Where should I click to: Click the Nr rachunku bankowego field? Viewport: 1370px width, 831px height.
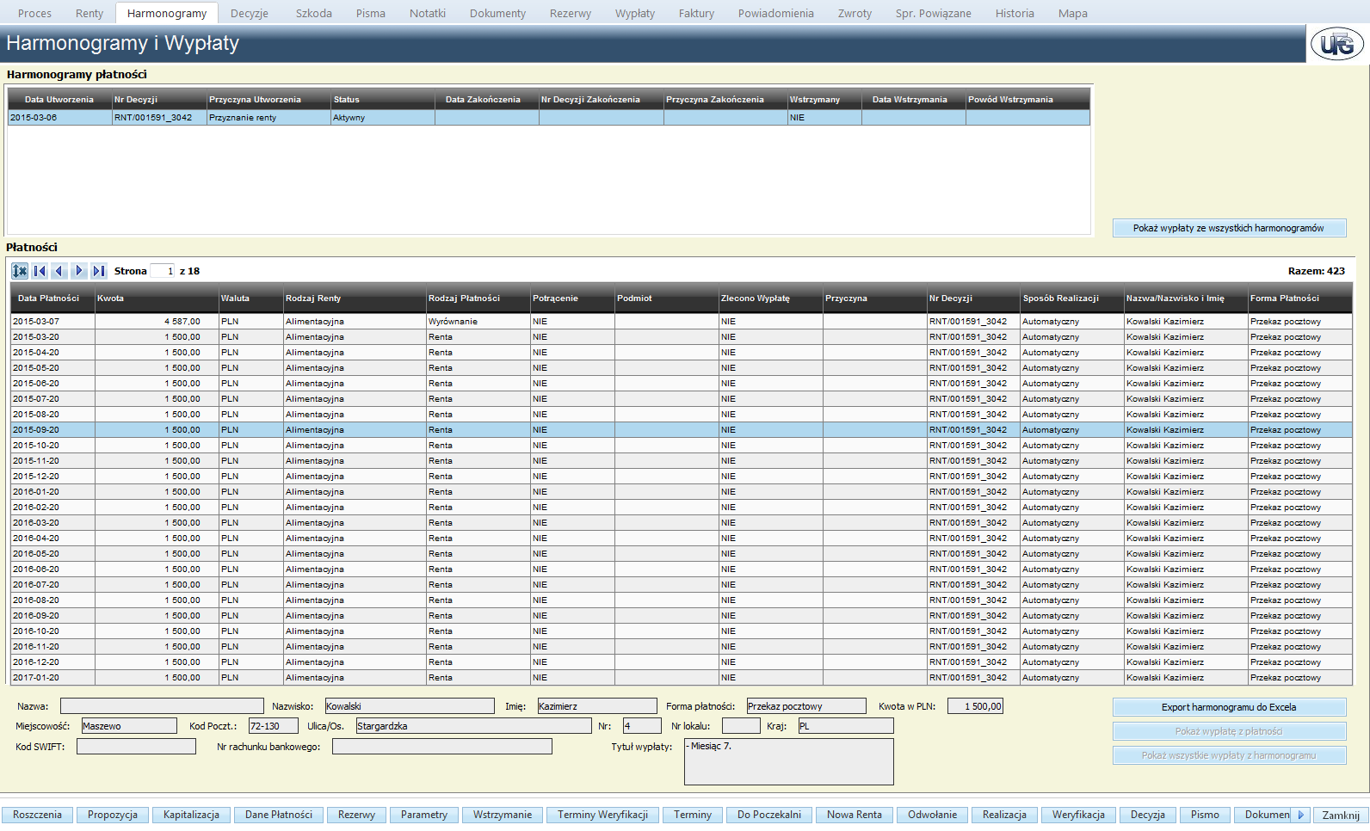tap(442, 747)
